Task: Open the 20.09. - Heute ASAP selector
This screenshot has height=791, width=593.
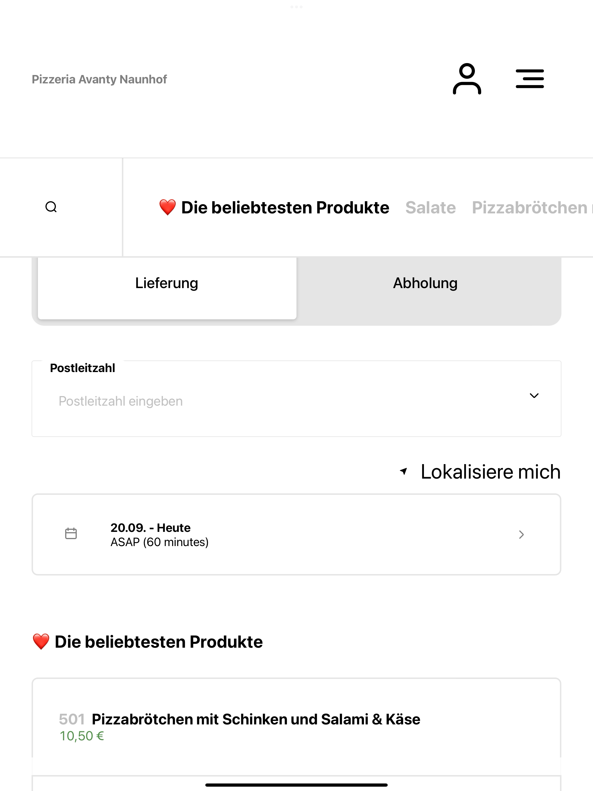Action: tap(296, 534)
